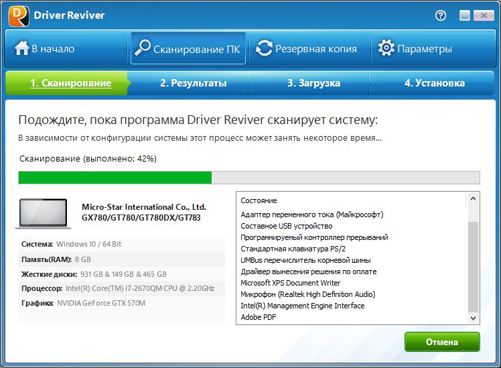Image resolution: width=501 pixels, height=368 pixels.
Task: Click the NVIDIA GeForce GTX 570M value
Action: coord(101,303)
